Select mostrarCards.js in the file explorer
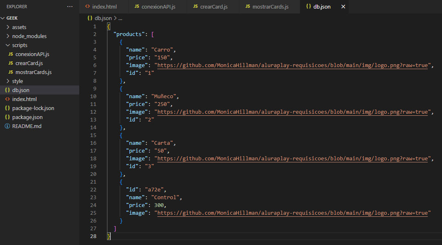This screenshot has width=442, height=245. 33,72
